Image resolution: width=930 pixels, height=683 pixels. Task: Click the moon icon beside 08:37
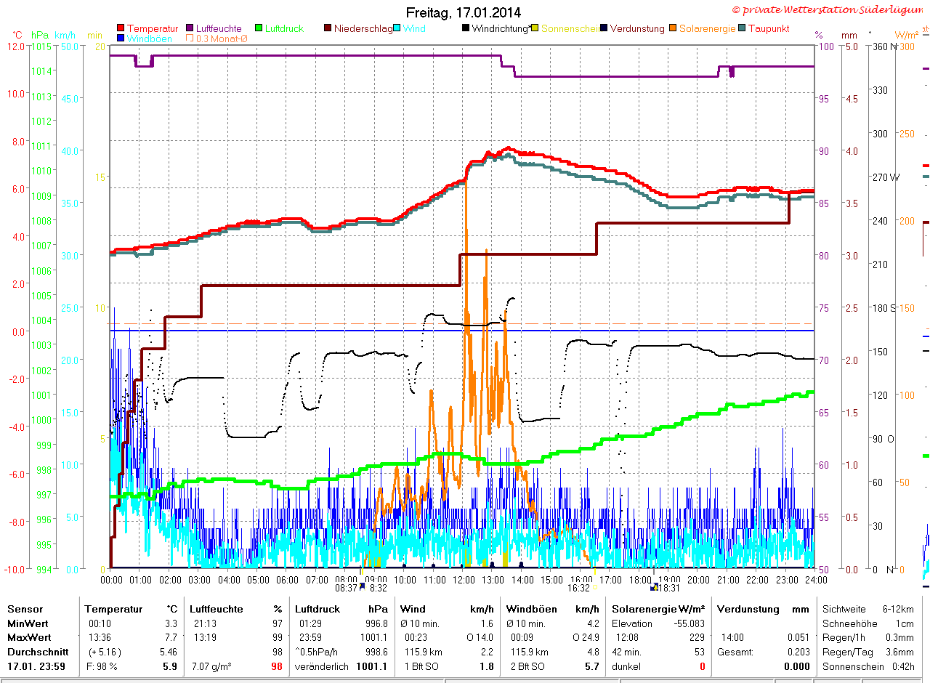point(363,587)
